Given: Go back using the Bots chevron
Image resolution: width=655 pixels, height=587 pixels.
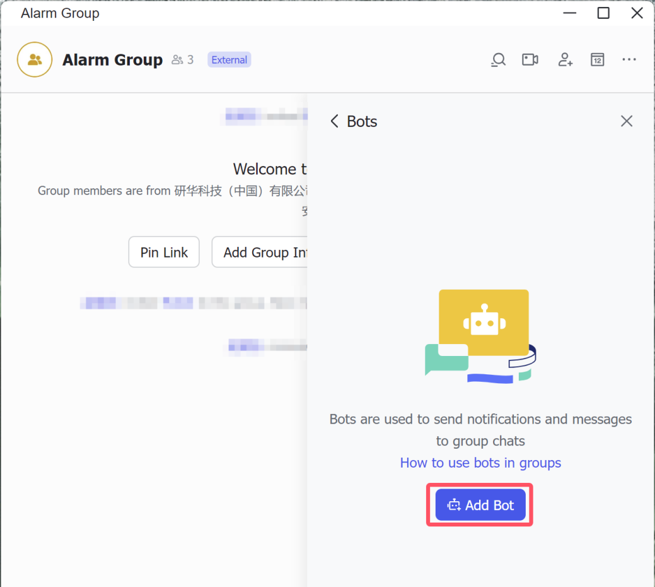Looking at the screenshot, I should click(x=335, y=121).
